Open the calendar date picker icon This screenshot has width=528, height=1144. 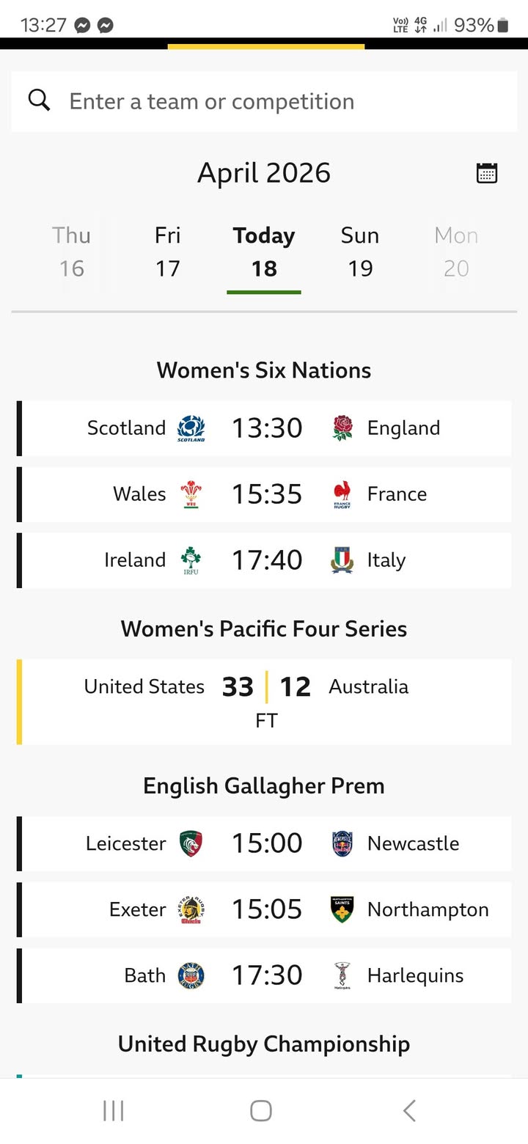(487, 173)
